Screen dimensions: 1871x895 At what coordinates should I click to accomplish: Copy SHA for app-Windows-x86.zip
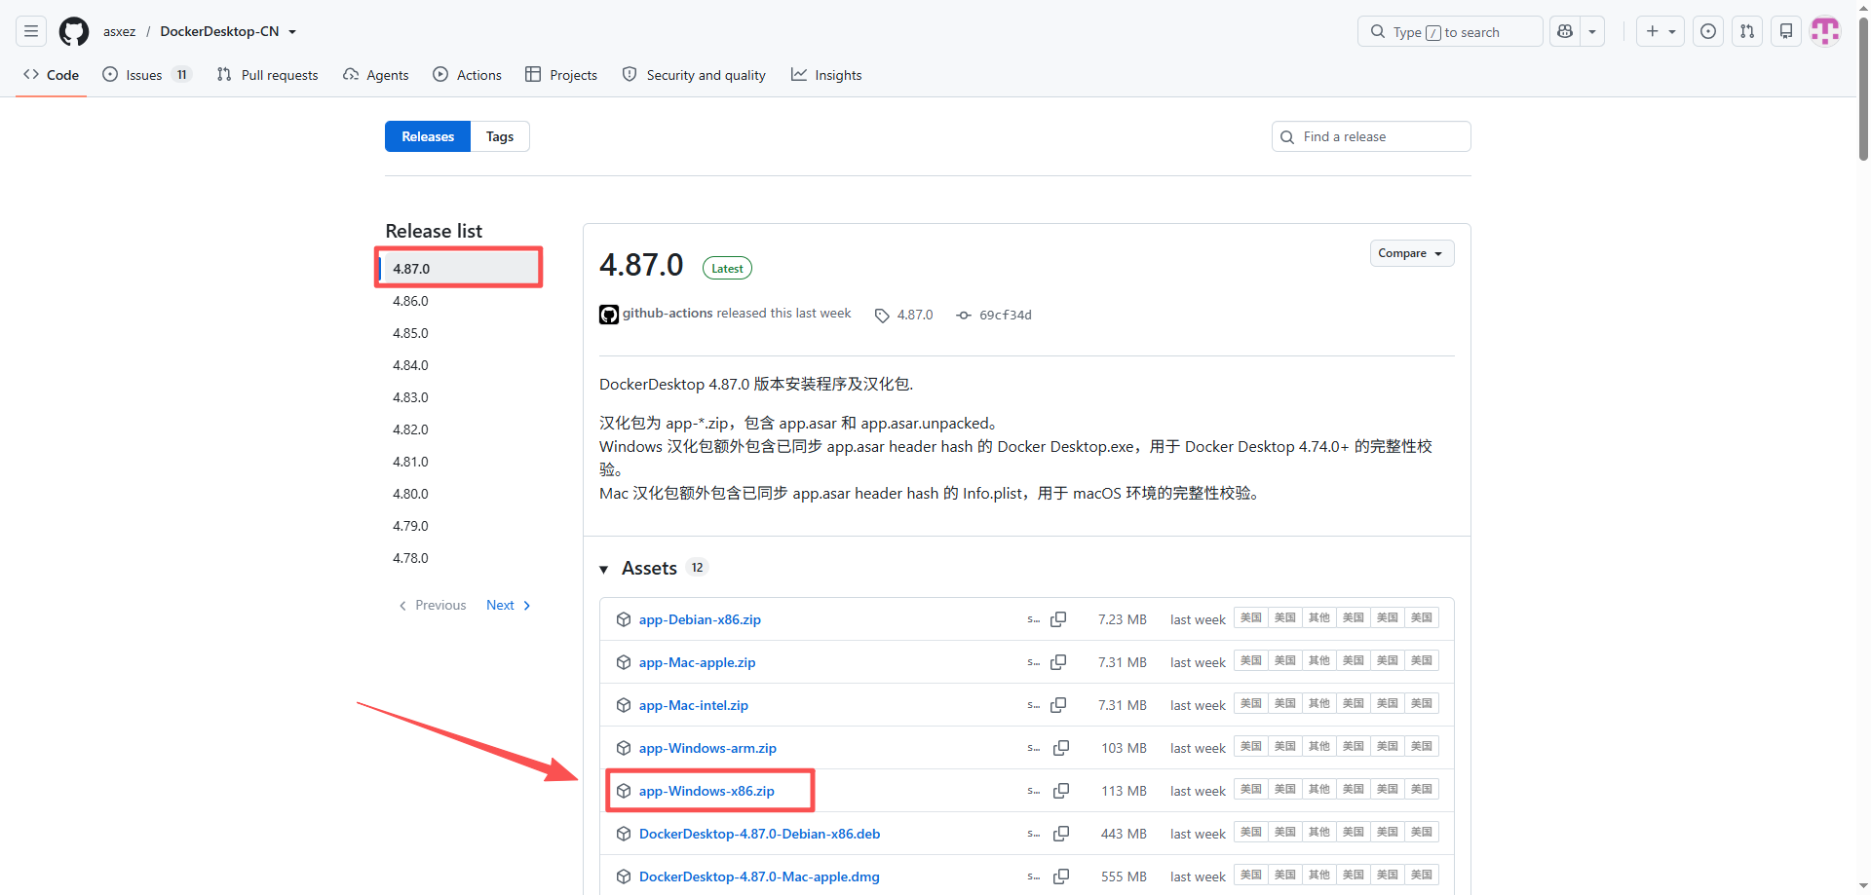pos(1061,791)
